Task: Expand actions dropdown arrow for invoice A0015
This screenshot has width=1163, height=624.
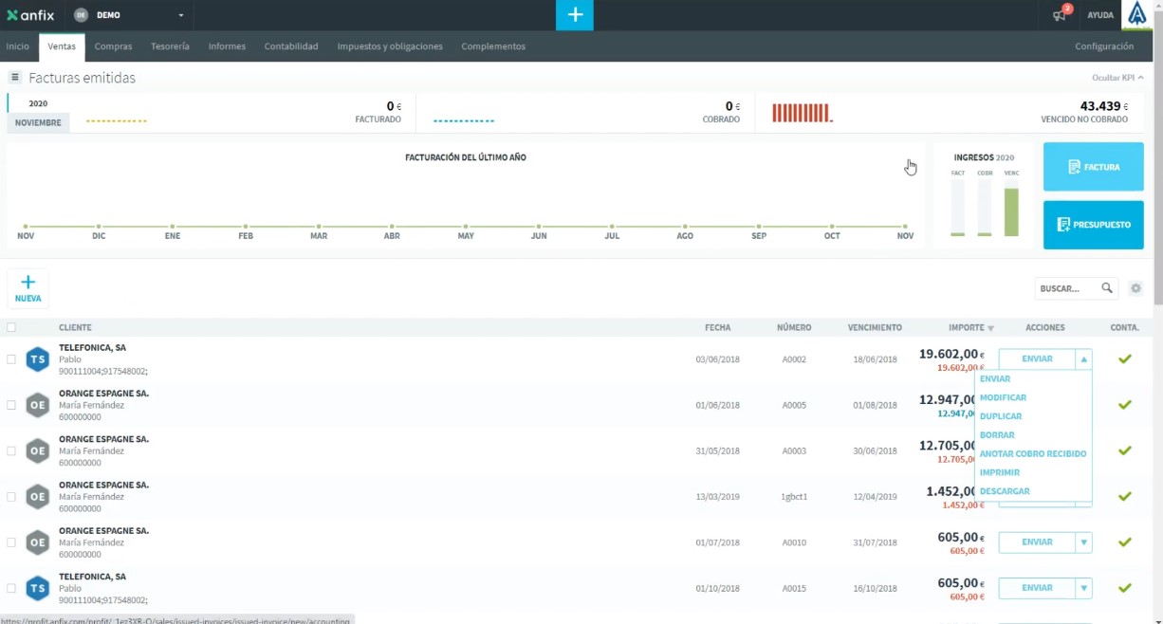Action: click(1084, 588)
